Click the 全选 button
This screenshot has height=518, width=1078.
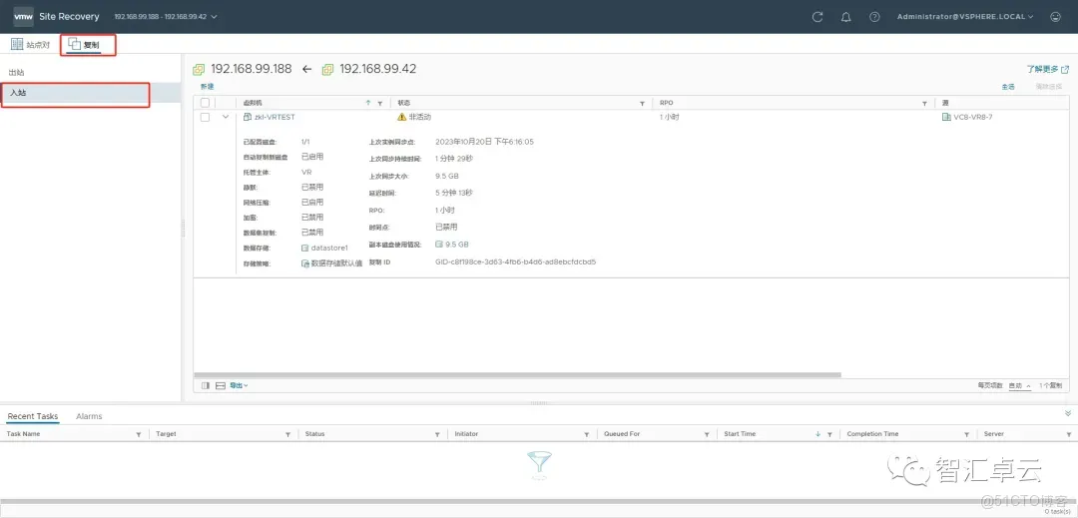click(1008, 87)
